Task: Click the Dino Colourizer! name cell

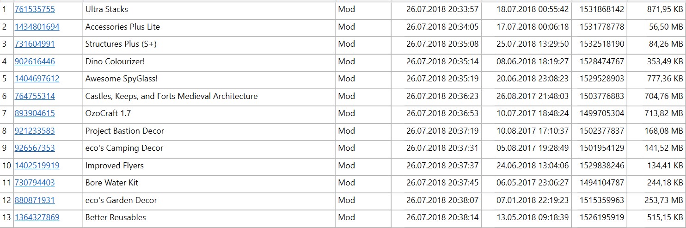Action: pos(209,62)
